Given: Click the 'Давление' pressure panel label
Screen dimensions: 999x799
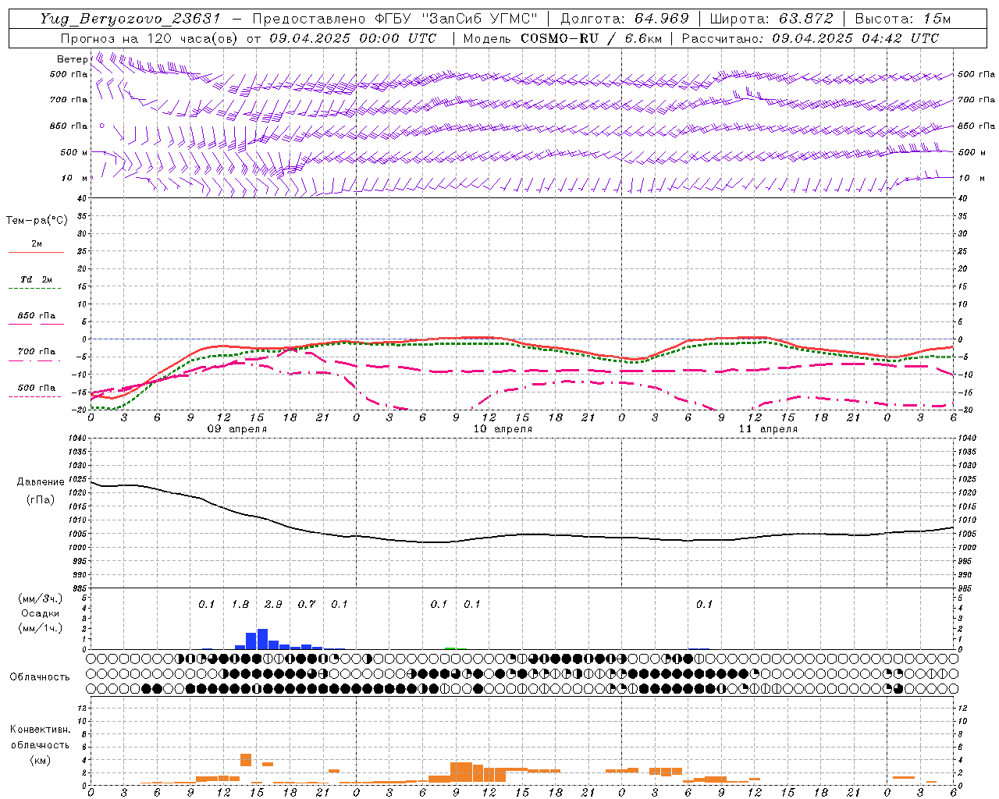Looking at the screenshot, I should pos(41,482).
